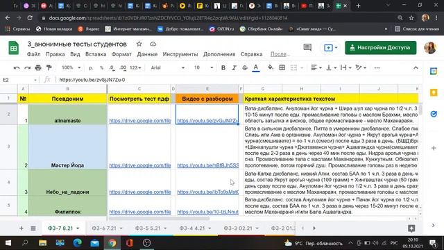Open the zoom 100% dropdown
The width and height of the screenshot is (444, 250).
pyautogui.click(x=71, y=68)
